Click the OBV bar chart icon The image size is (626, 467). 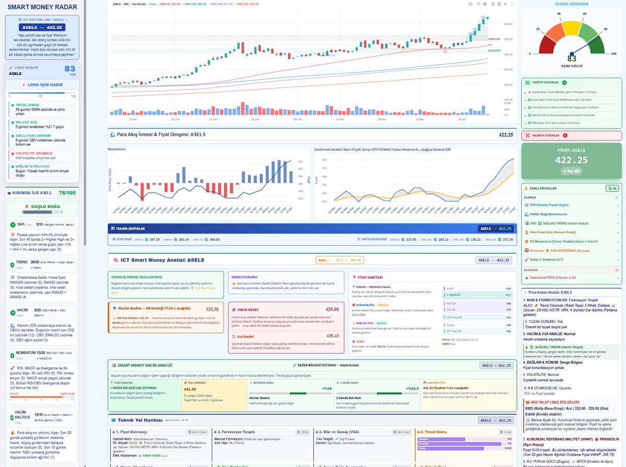pos(526,223)
